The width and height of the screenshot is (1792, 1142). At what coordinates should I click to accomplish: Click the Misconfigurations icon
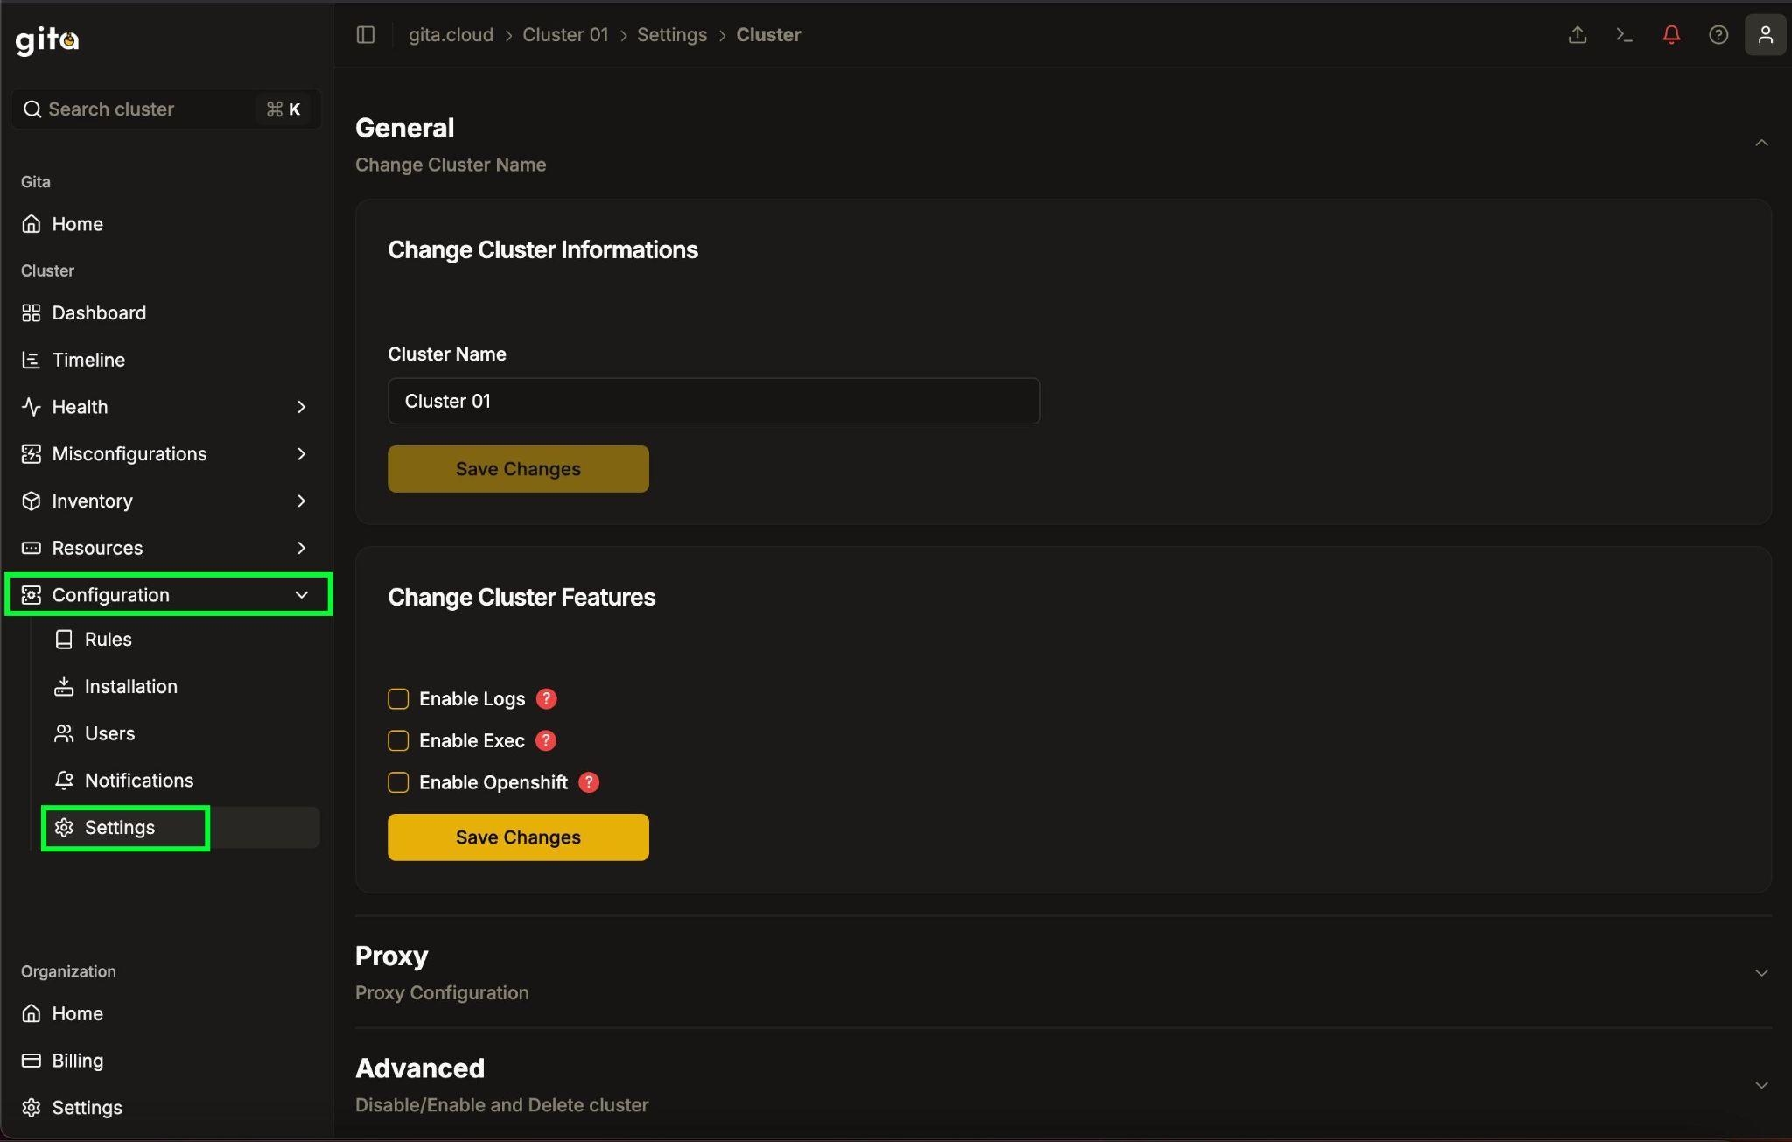tap(31, 454)
